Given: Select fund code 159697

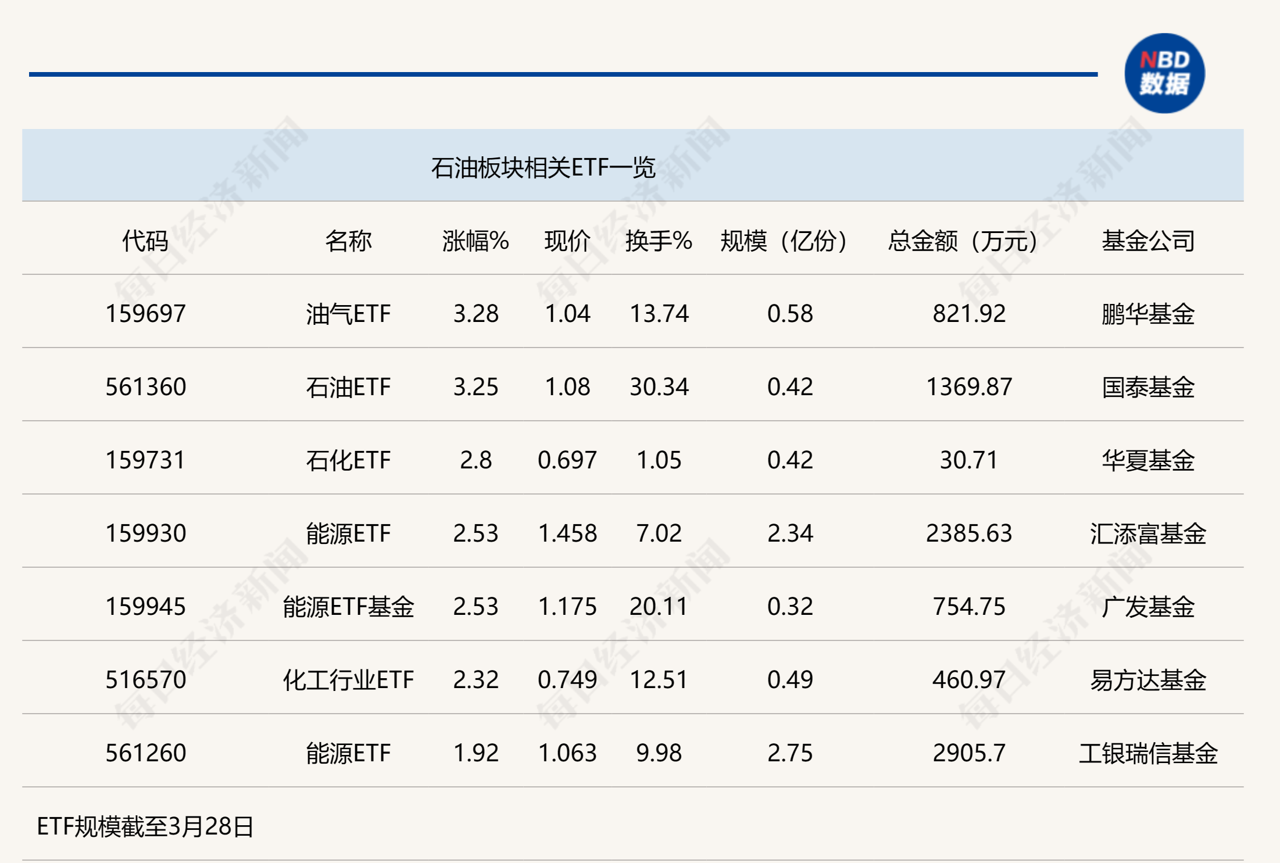Looking at the screenshot, I should point(145,314).
